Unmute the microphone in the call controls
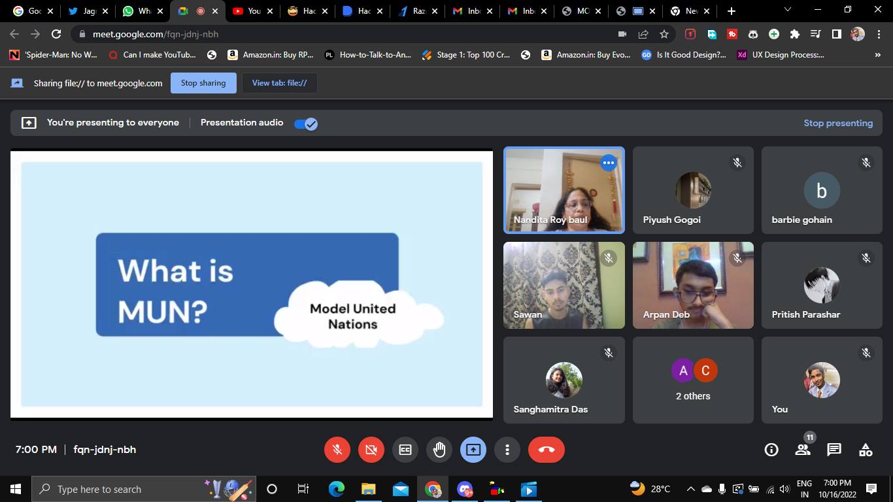The image size is (893, 502). pos(337,450)
